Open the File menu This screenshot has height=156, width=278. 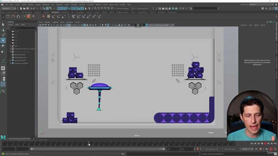click(x=7, y=5)
